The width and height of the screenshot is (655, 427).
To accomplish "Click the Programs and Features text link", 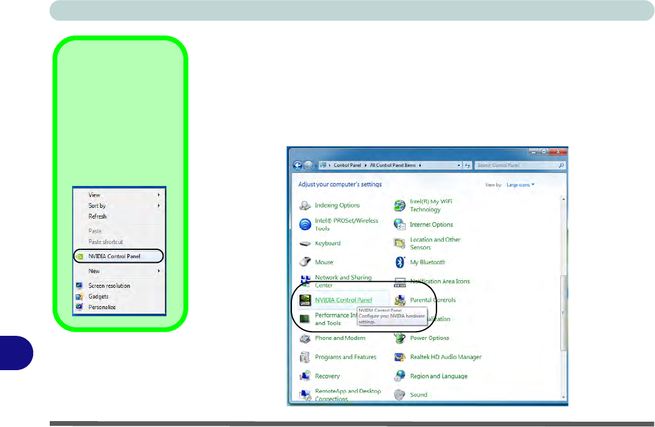I will coord(345,357).
